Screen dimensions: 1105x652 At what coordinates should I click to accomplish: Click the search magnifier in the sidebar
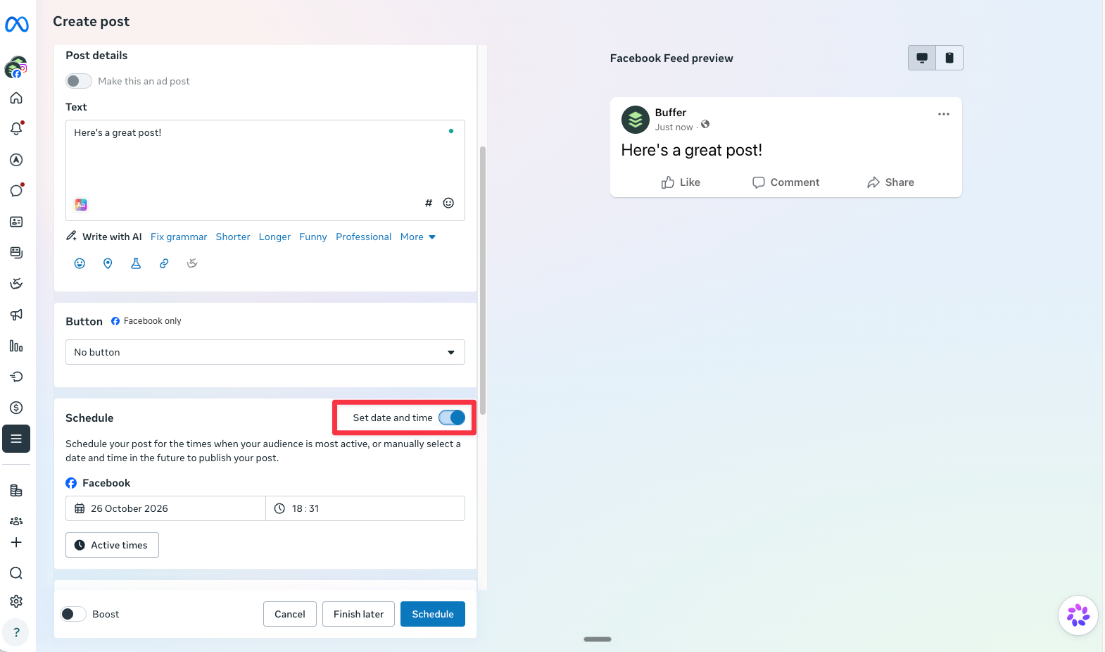(16, 573)
